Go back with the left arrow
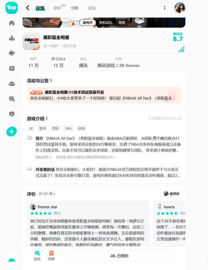This screenshot has height=270, width=208. 28,8
